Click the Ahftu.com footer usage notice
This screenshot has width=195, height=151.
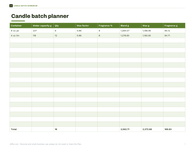[x=45, y=144]
